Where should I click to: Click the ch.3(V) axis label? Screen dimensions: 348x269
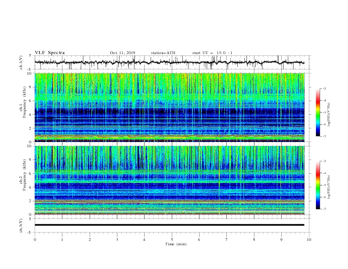click(21, 225)
